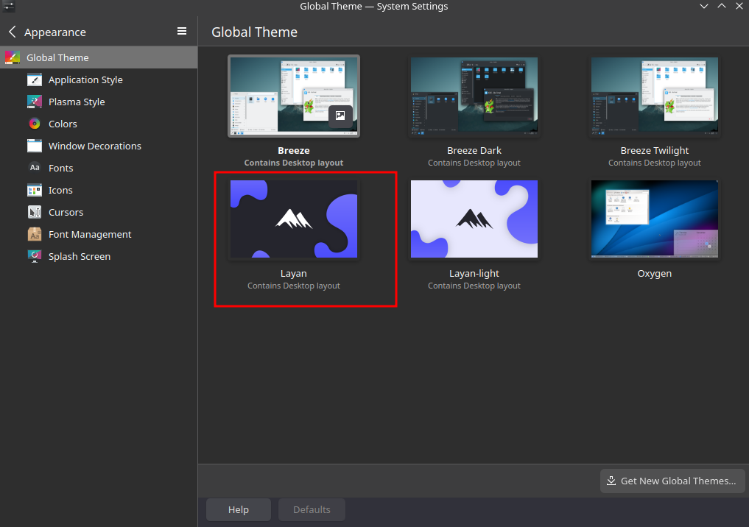Viewport: 749px width, 527px height.
Task: Click the titlebar settings icon
Action: coord(9,6)
